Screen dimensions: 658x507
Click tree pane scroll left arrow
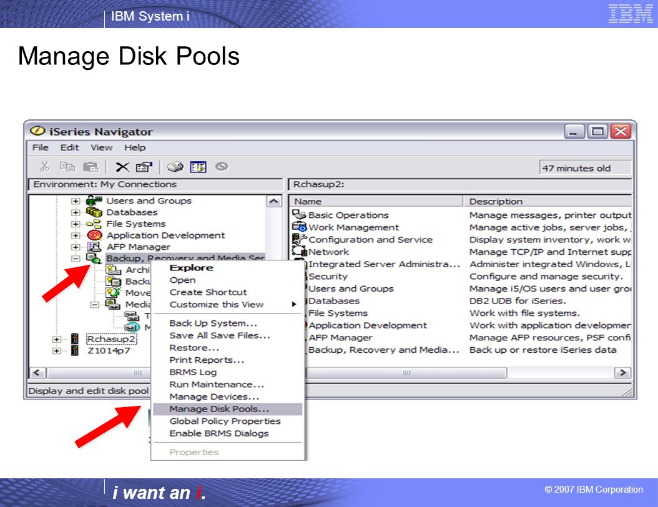coord(37,373)
